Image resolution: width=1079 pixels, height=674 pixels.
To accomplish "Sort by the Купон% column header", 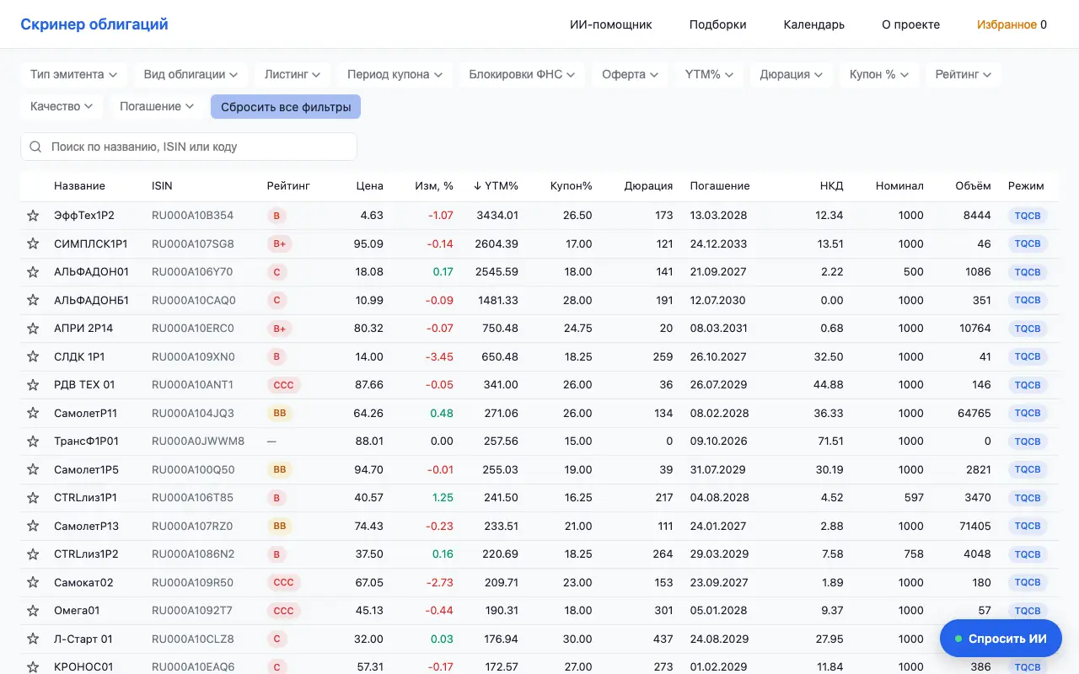I will point(572,186).
